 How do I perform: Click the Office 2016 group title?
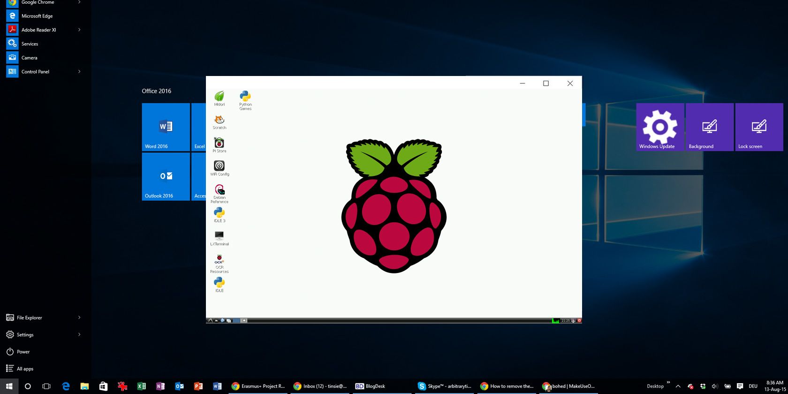pyautogui.click(x=157, y=91)
